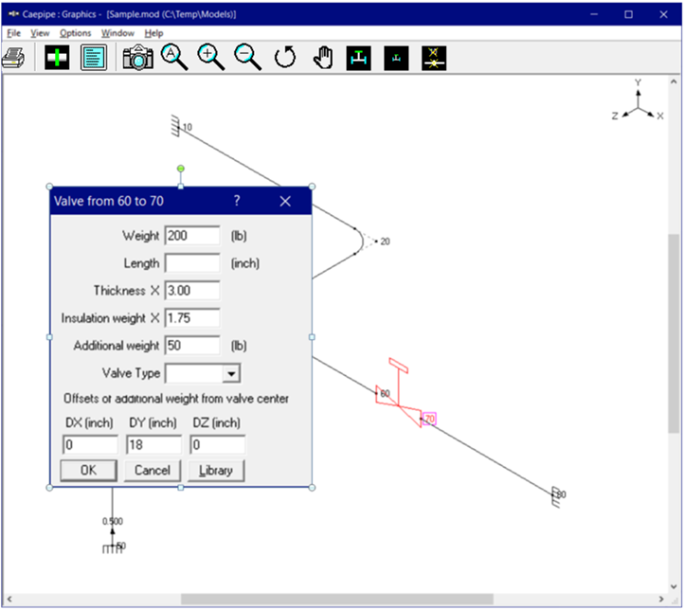The height and width of the screenshot is (609, 685).
Task: Click the vertical scrollbar thumb
Action: (674, 333)
